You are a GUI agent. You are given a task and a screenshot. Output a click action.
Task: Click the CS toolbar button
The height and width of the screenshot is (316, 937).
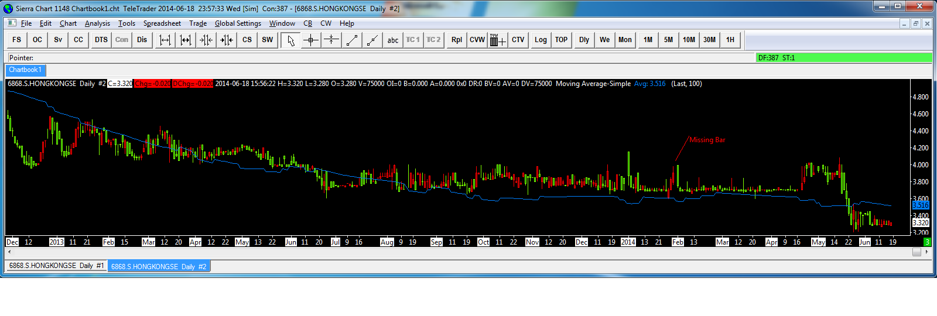[247, 40]
